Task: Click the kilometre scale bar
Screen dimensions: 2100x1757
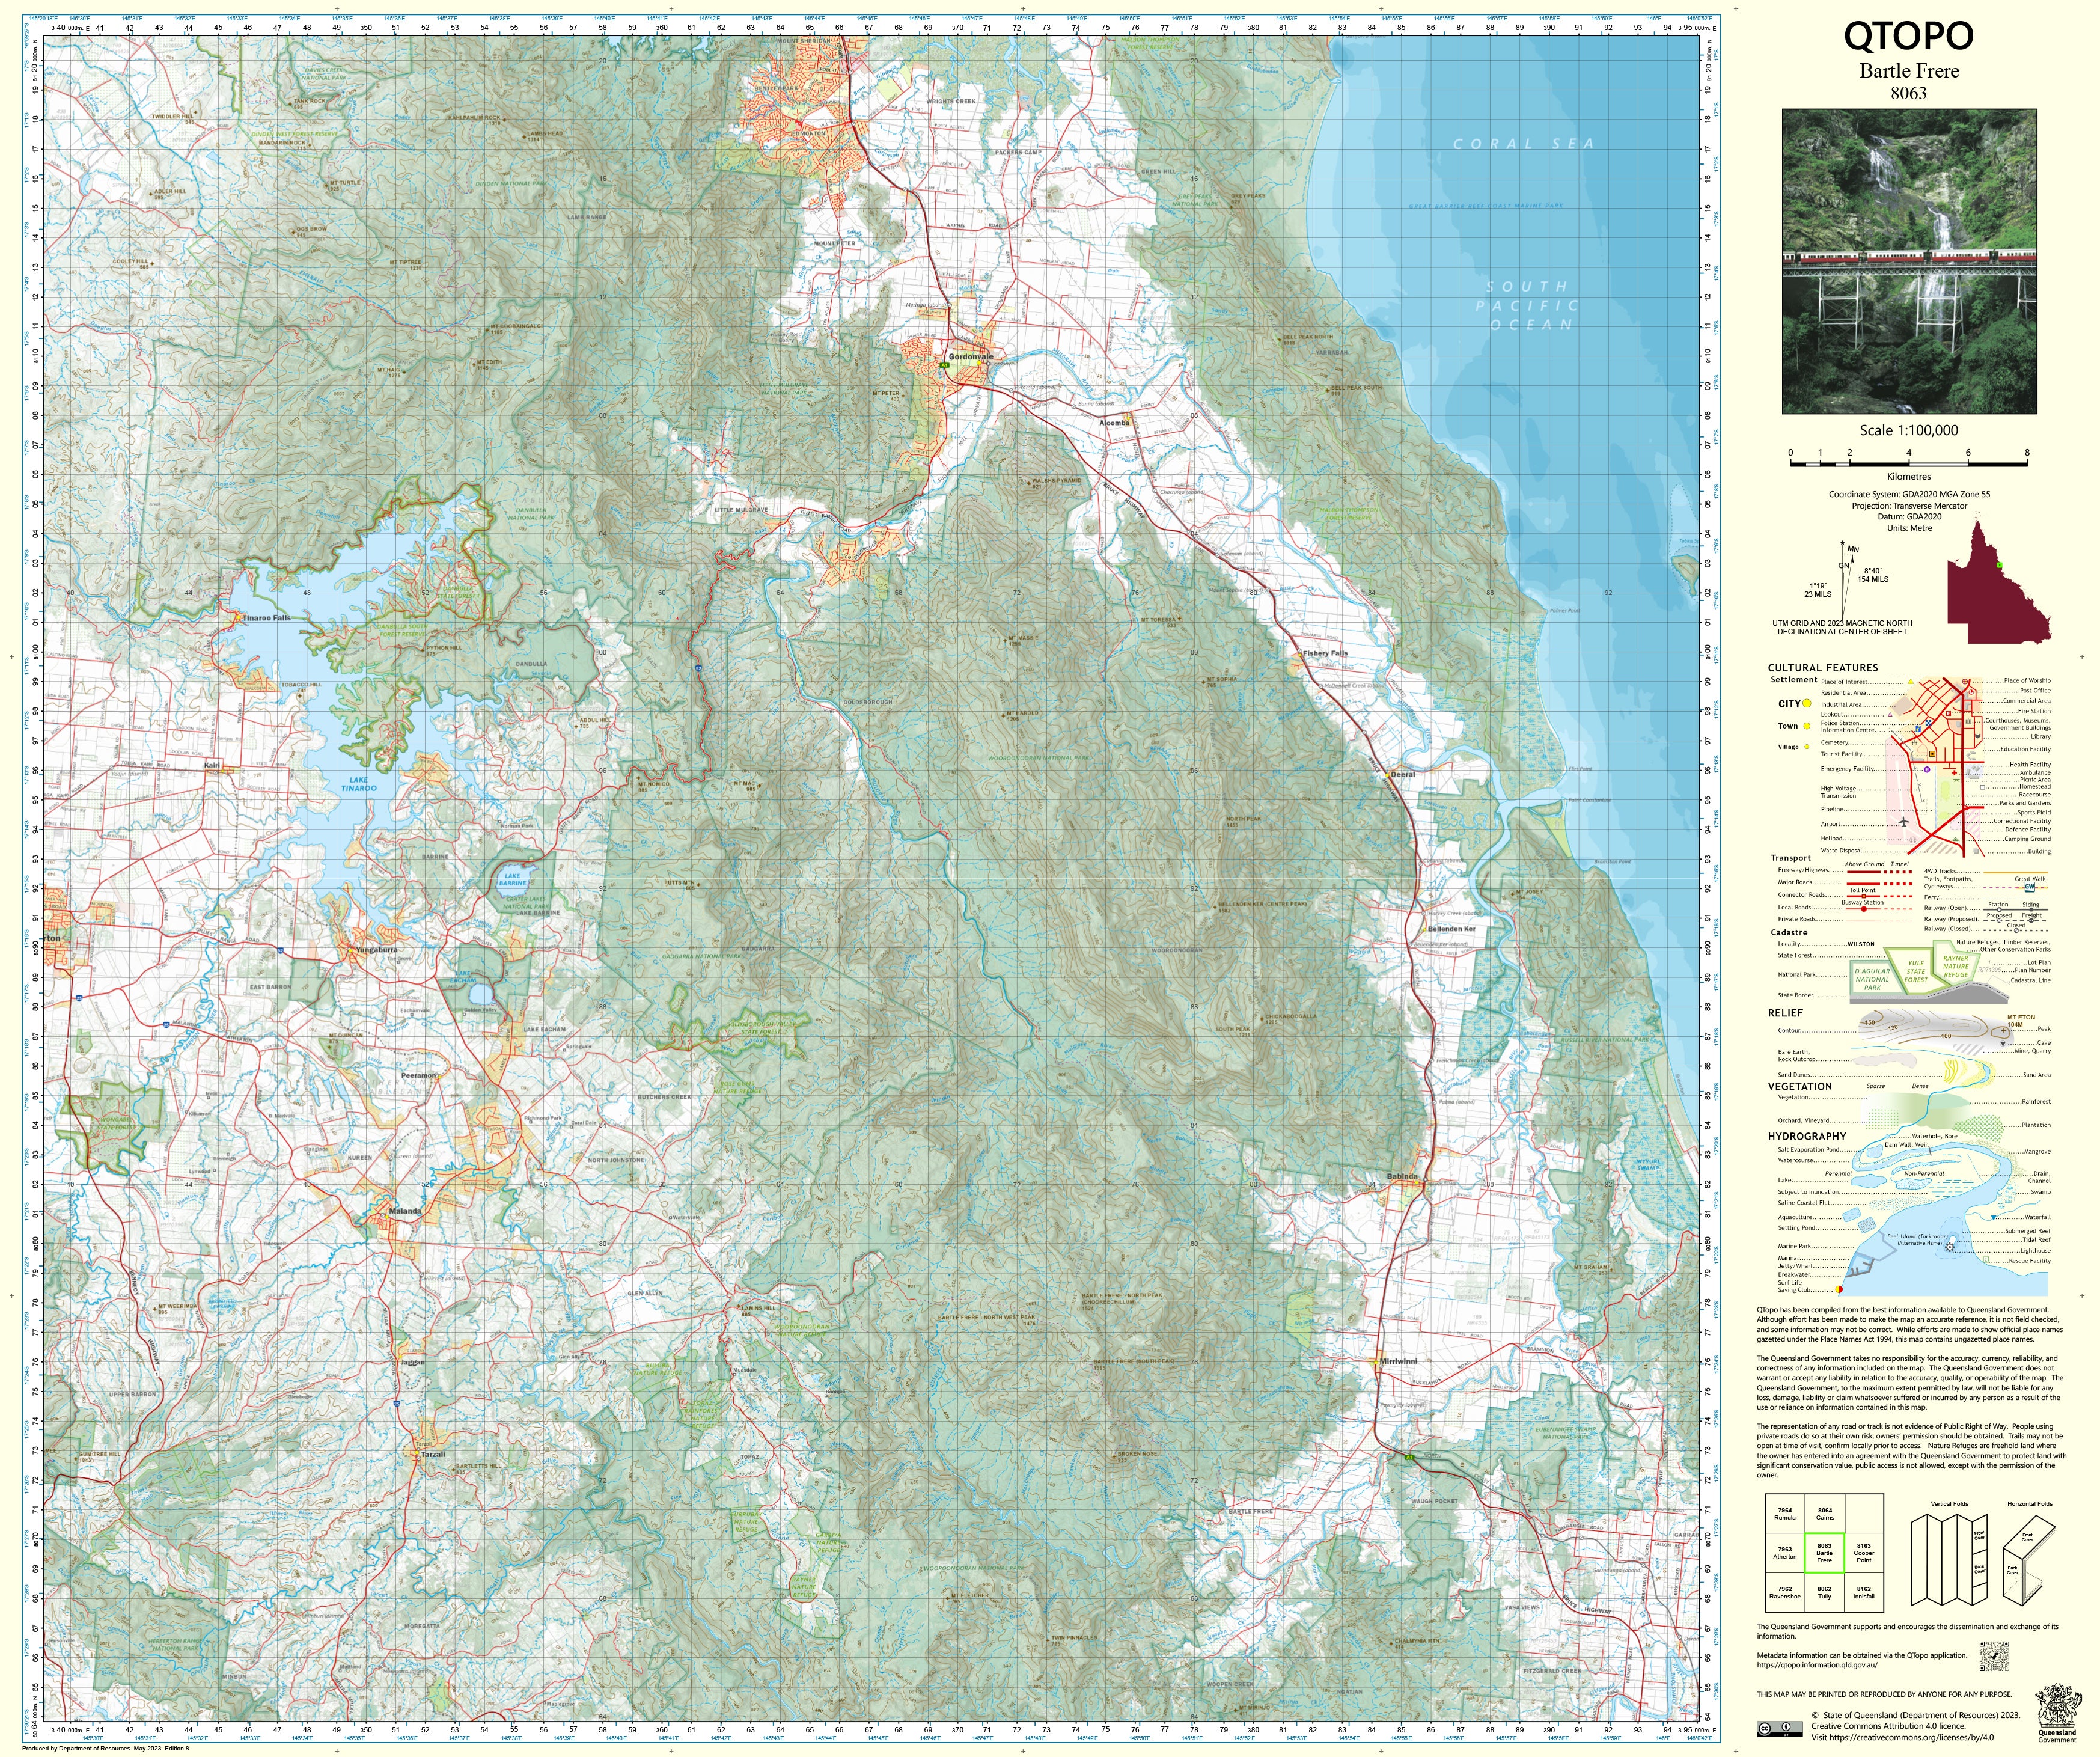Action: (x=1908, y=464)
